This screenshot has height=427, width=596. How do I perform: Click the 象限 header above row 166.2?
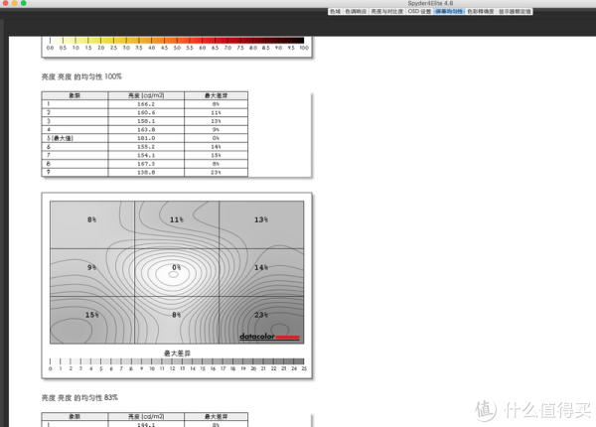point(74,95)
